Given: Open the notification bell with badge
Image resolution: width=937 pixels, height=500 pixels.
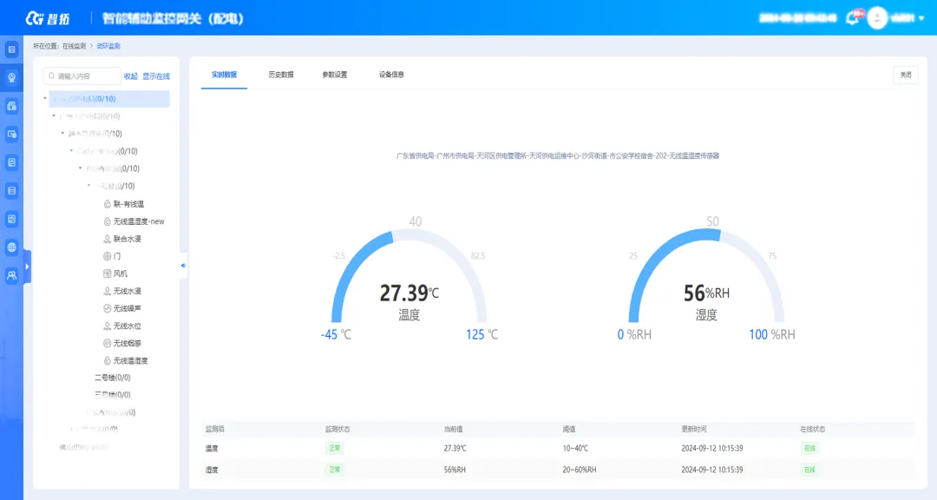Looking at the screenshot, I should [x=853, y=16].
